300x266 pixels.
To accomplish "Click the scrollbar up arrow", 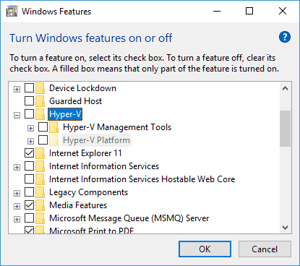I will pyautogui.click(x=286, y=88).
